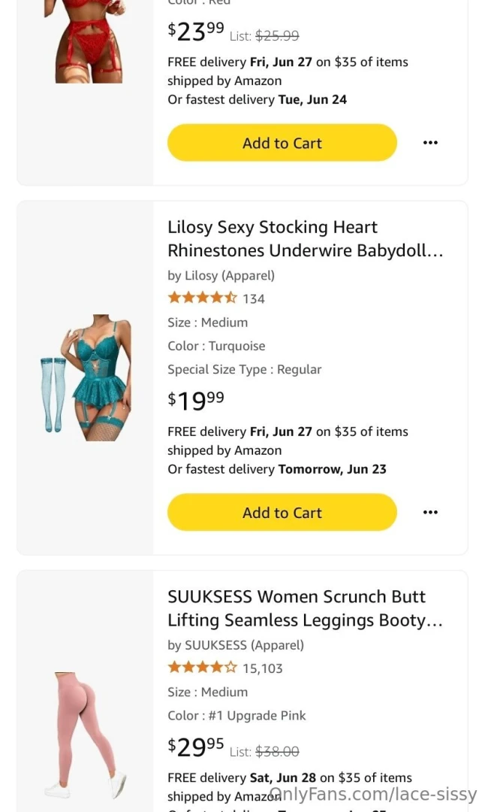
Task: Open the 134 reviews for the Lilosy item
Action: point(254,298)
